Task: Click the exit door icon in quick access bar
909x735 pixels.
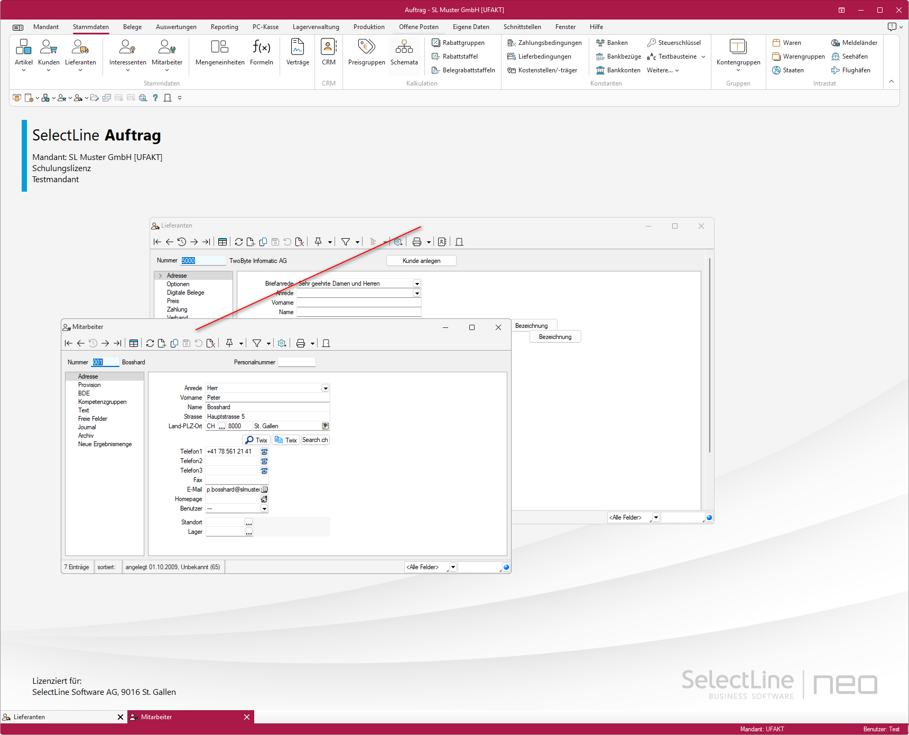Action: [x=168, y=98]
